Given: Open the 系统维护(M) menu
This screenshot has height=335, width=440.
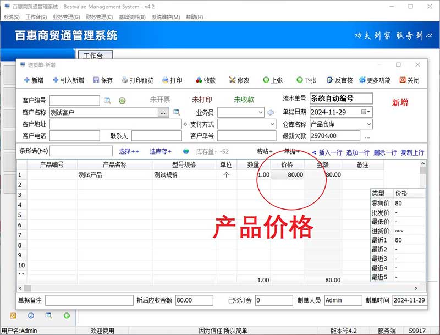Looking at the screenshot, I should 166,17.
